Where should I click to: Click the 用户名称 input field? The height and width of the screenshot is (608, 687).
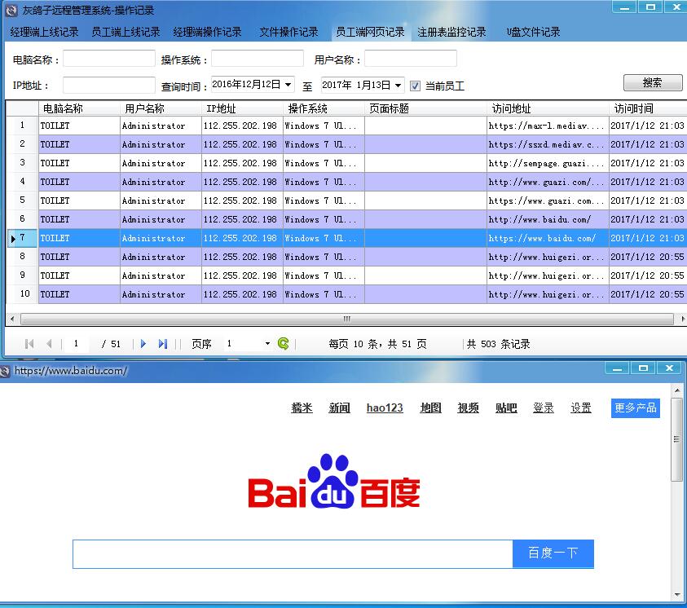point(411,59)
